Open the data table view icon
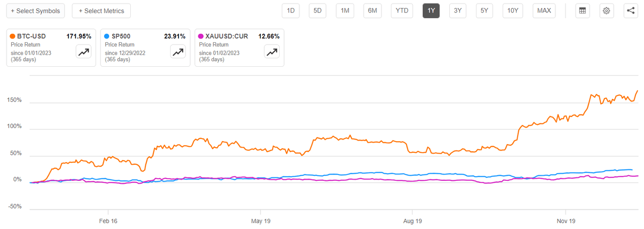 click(583, 11)
